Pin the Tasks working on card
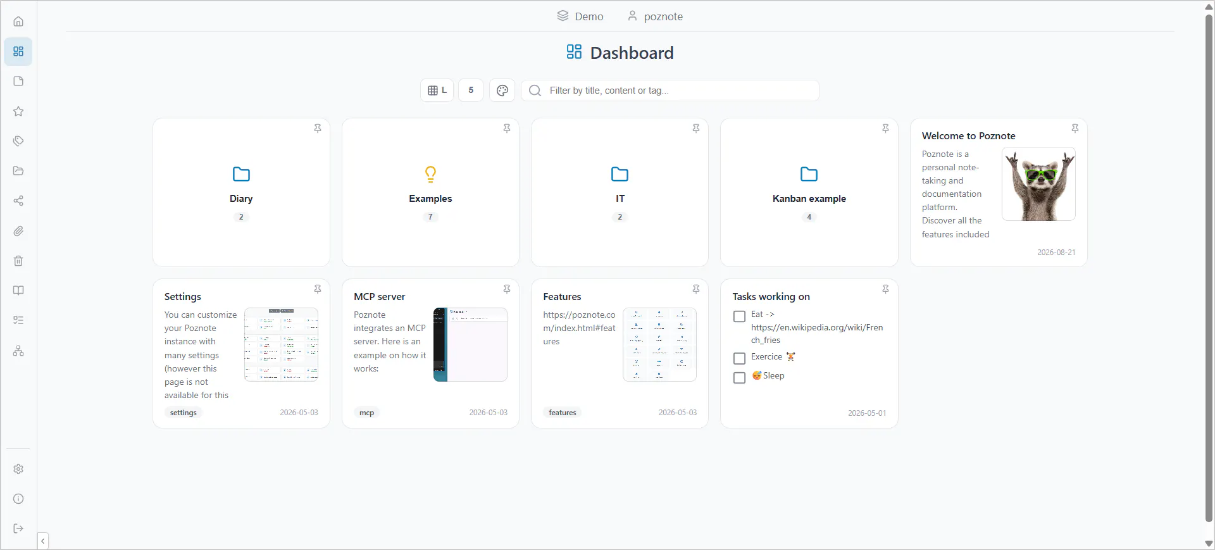This screenshot has width=1215, height=550. [885, 289]
